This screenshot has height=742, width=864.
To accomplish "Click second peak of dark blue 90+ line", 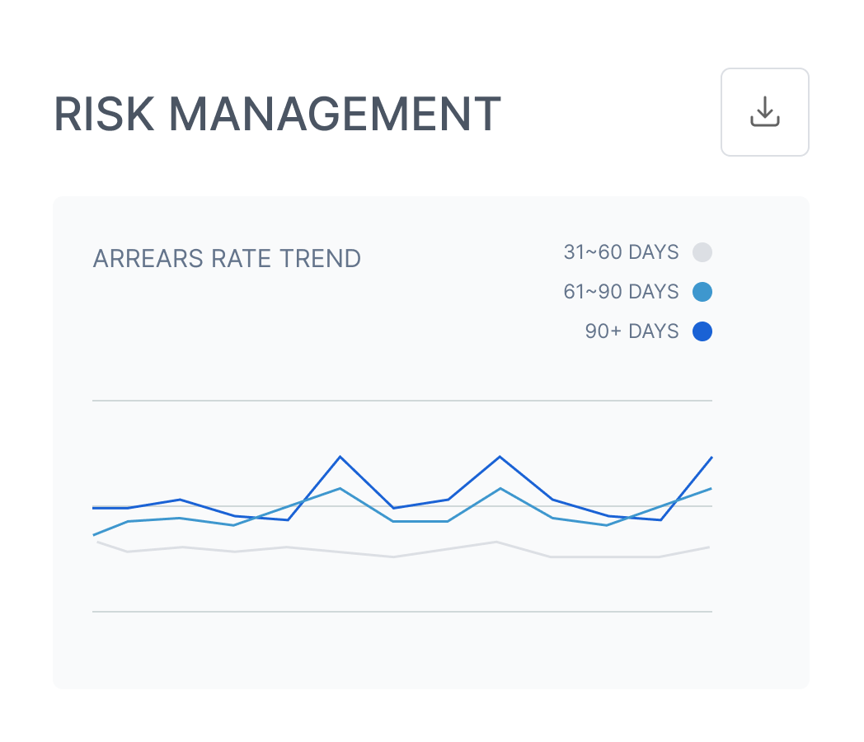I will pyautogui.click(x=500, y=457).
